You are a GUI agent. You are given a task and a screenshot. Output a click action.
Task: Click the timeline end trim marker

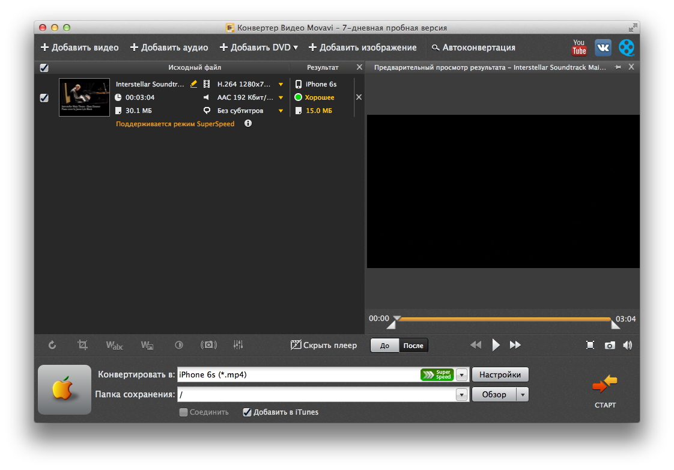615,325
